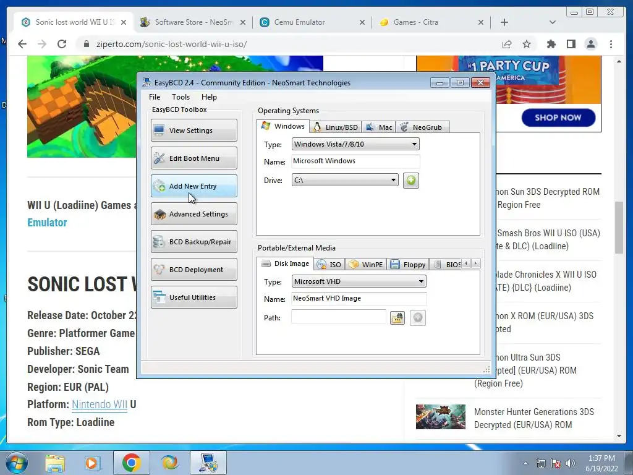Switch to the NeoGrub tab
Image resolution: width=633 pixels, height=475 pixels.
pyautogui.click(x=422, y=127)
